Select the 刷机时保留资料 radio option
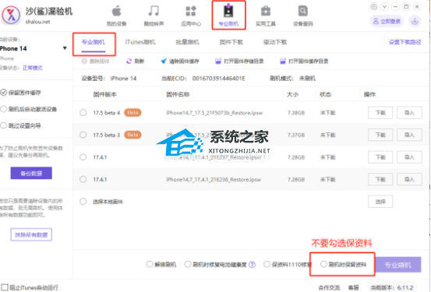Viewport: 431px width, 292px height. (x=323, y=264)
